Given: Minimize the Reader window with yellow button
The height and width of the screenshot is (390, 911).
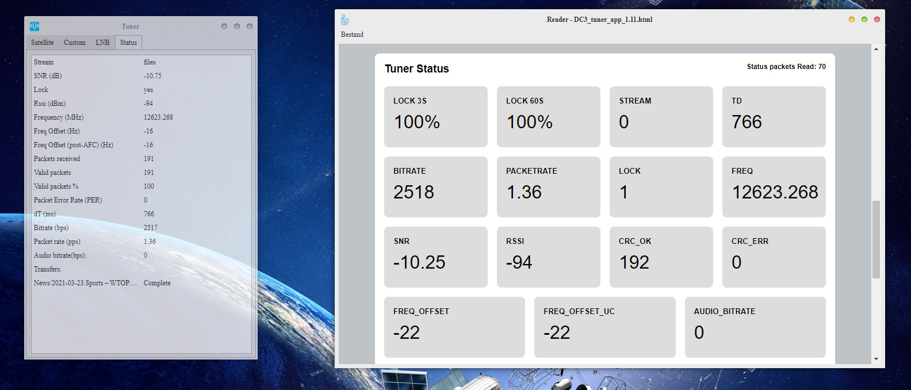Looking at the screenshot, I should pyautogui.click(x=852, y=20).
